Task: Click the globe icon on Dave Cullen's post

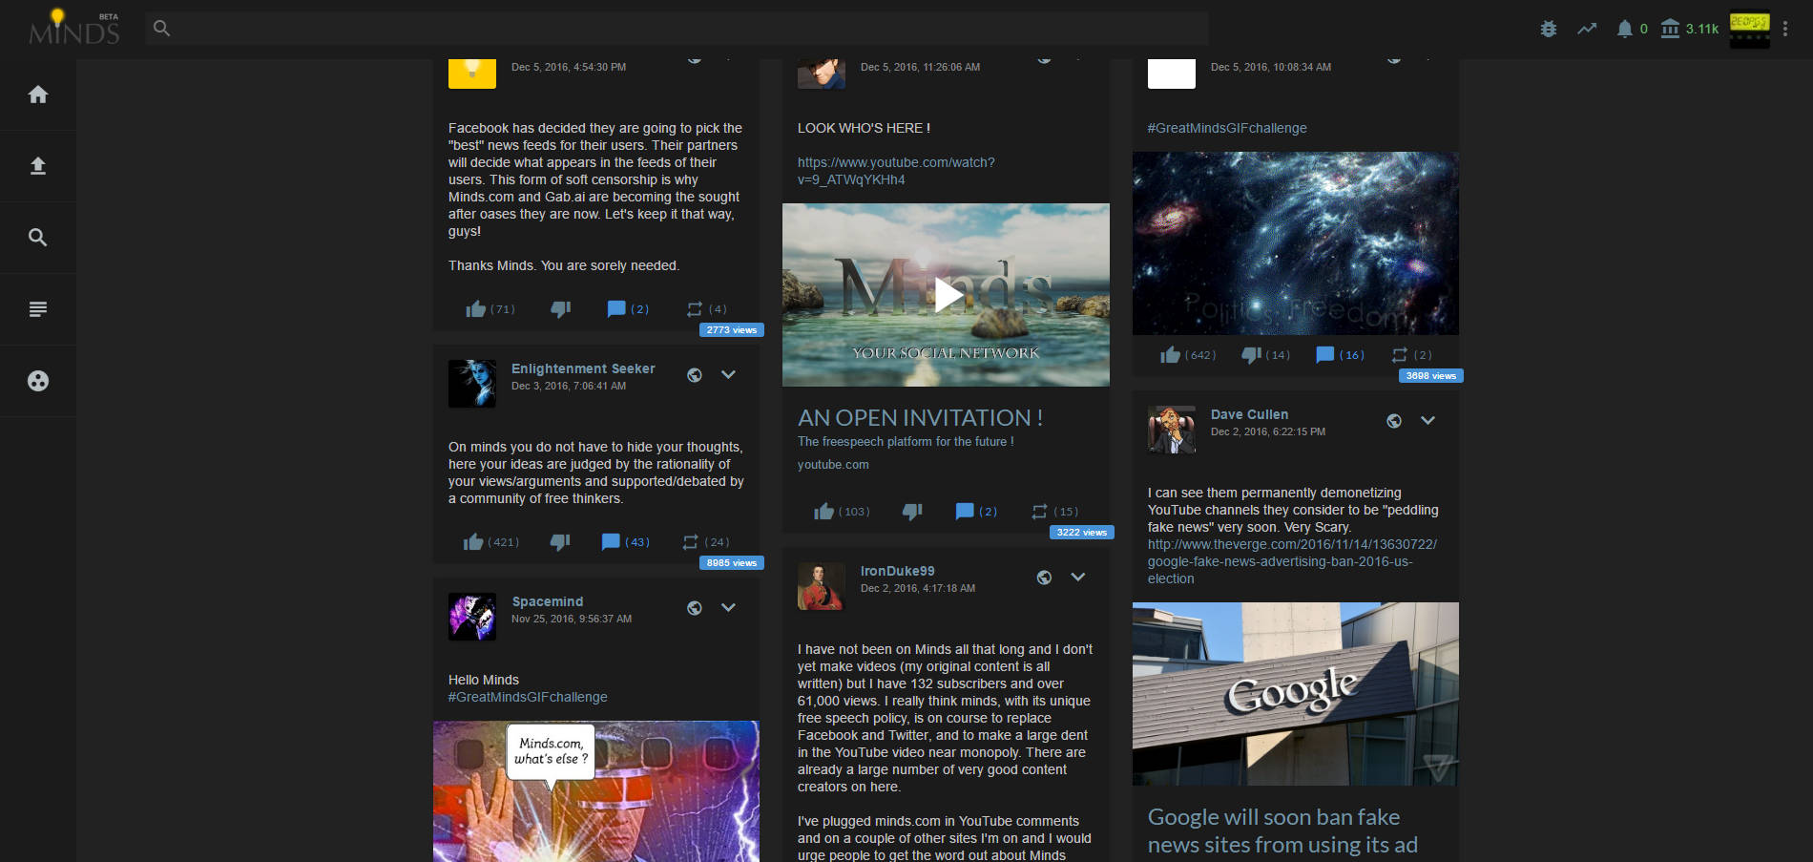Action: [x=1394, y=421]
